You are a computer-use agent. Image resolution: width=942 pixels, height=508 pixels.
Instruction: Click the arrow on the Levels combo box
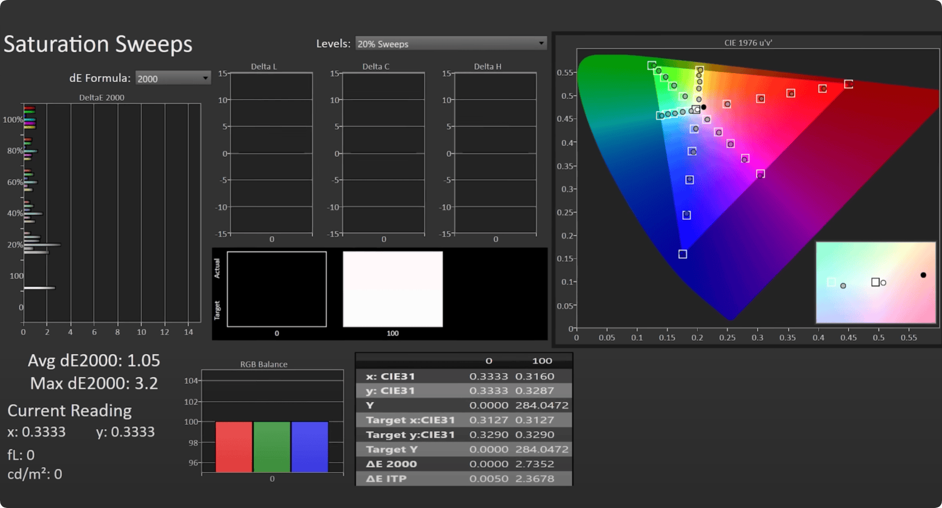(x=541, y=43)
